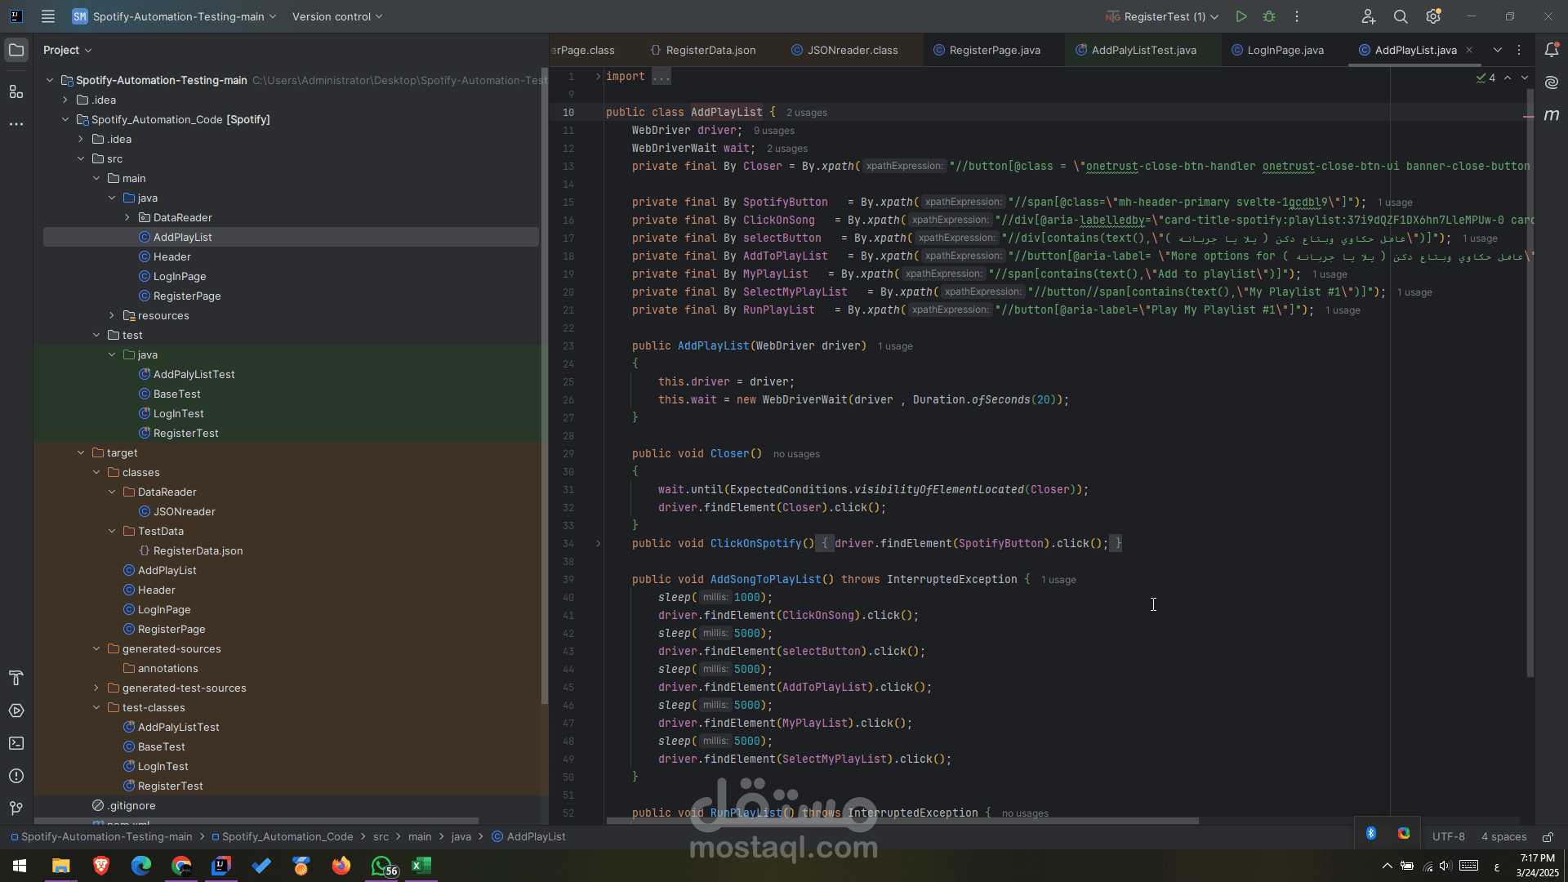Switch to LogInPage.java tab
Viewport: 1568px width, 882px height.
click(1277, 50)
